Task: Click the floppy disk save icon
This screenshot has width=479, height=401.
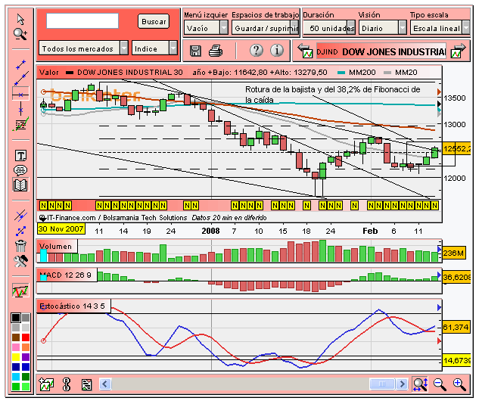Action: [195, 51]
